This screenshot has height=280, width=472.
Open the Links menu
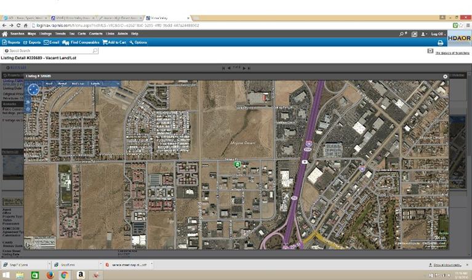click(110, 34)
